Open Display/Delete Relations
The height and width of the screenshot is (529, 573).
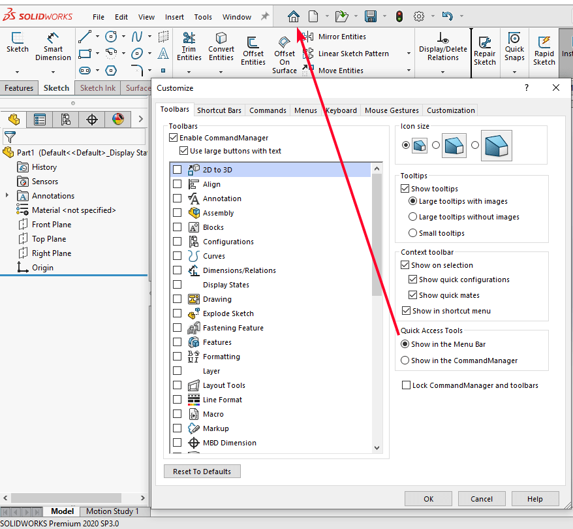click(442, 47)
